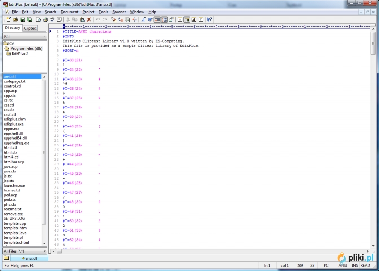This screenshot has width=379, height=271.
Task: Create a new document with the New icon
Action: (x=9, y=19)
